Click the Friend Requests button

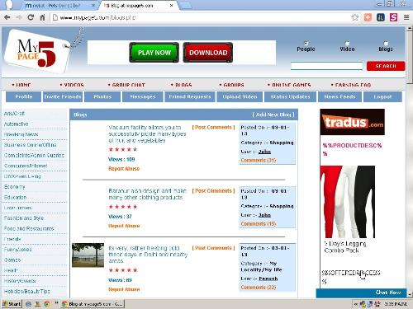(190, 96)
